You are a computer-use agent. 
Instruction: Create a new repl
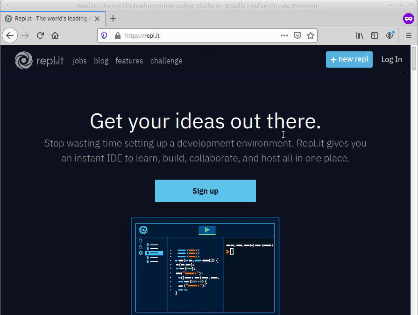point(349,59)
